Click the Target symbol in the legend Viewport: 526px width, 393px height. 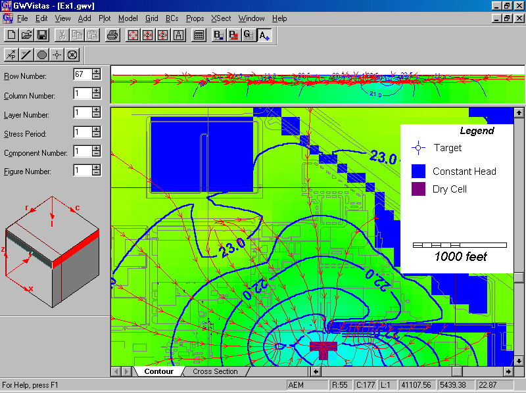point(418,148)
